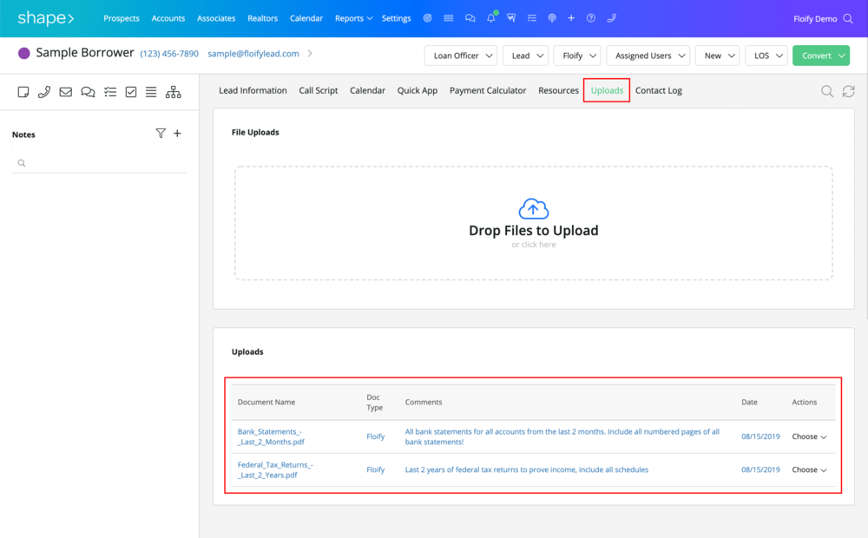
Task: Call the (123) 456-7890 phone link
Action: coord(169,54)
